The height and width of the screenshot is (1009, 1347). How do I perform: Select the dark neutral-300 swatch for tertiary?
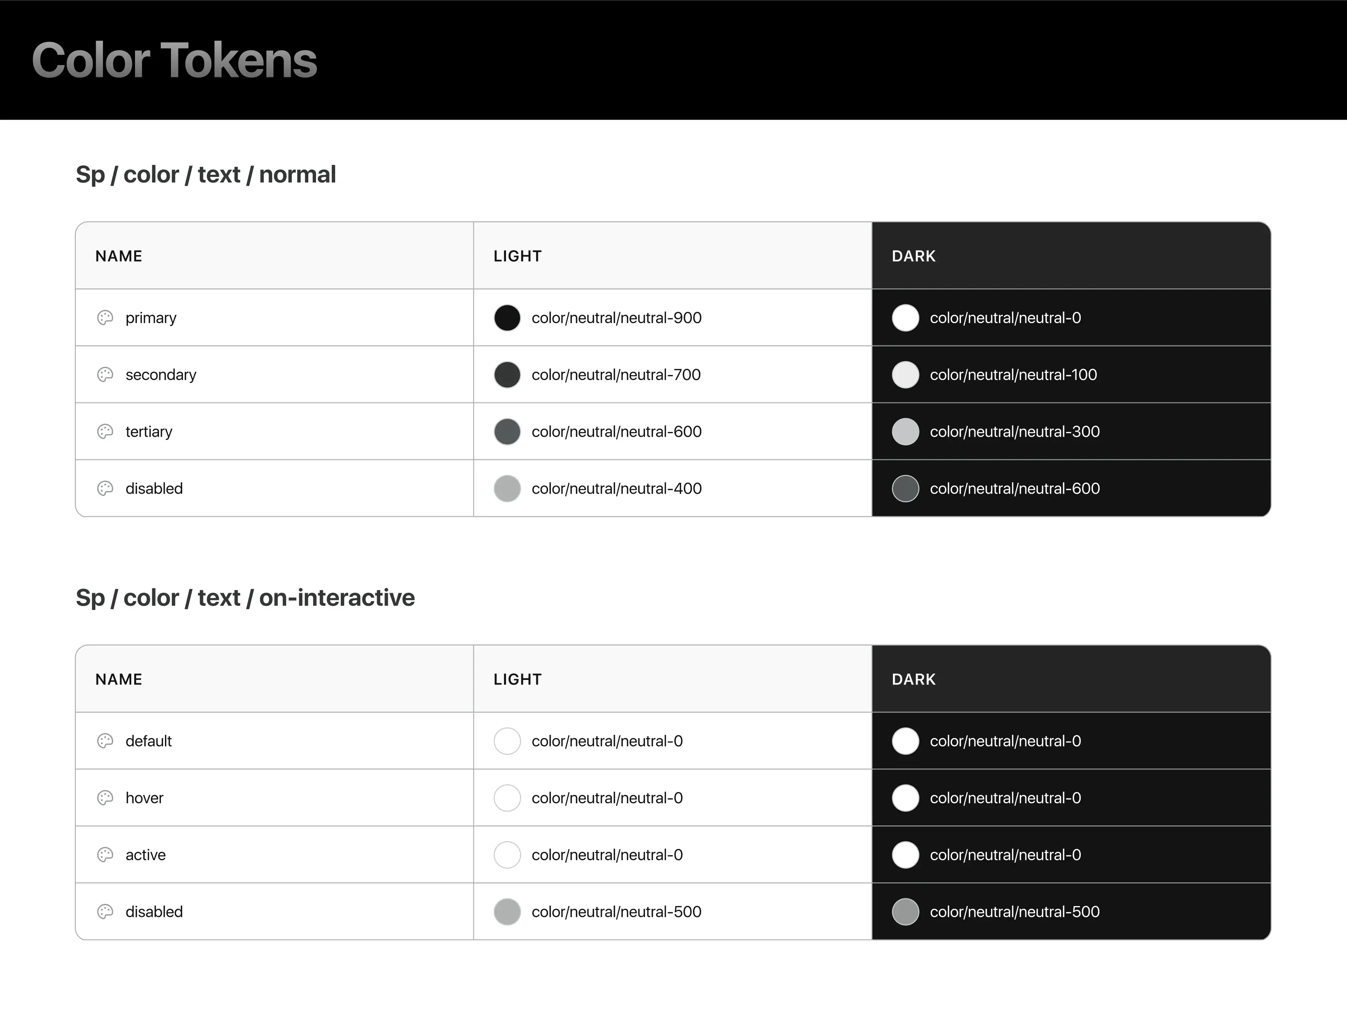906,432
